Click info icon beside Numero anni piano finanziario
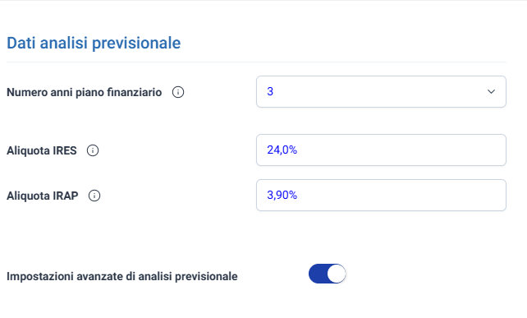The height and width of the screenshot is (318, 527). coord(178,92)
